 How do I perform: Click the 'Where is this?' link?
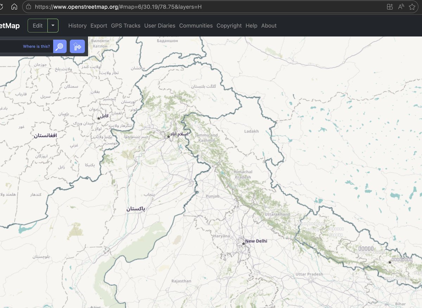(x=37, y=46)
